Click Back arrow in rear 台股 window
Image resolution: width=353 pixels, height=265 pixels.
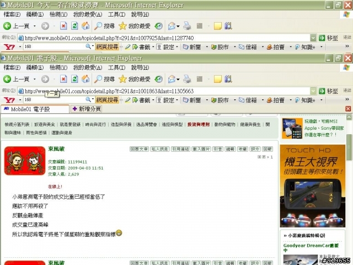coord(7,26)
